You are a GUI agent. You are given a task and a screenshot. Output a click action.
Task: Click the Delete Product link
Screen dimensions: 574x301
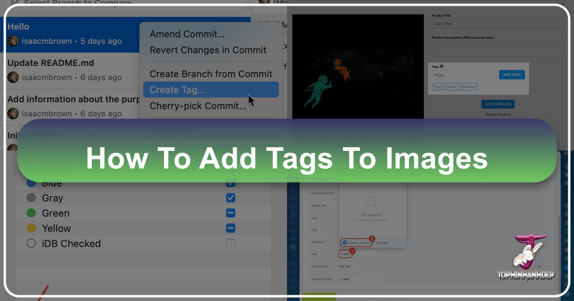498,114
